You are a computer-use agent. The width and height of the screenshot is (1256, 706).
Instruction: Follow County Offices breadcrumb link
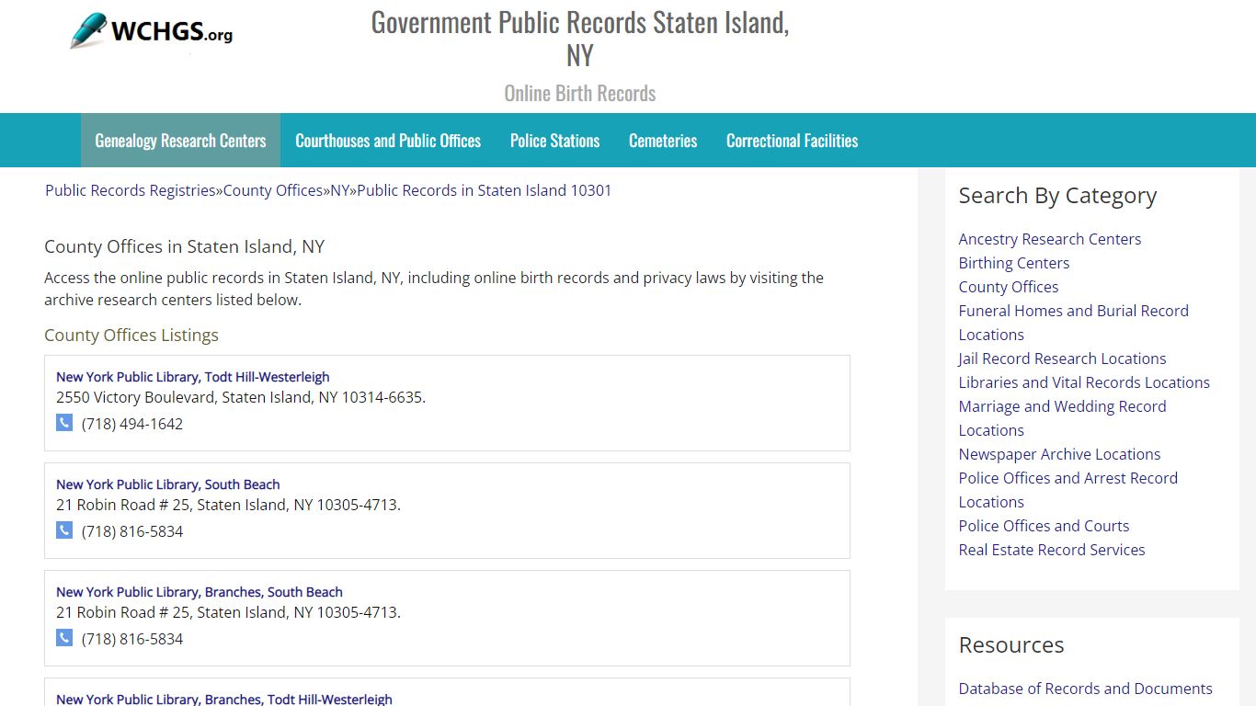click(273, 190)
